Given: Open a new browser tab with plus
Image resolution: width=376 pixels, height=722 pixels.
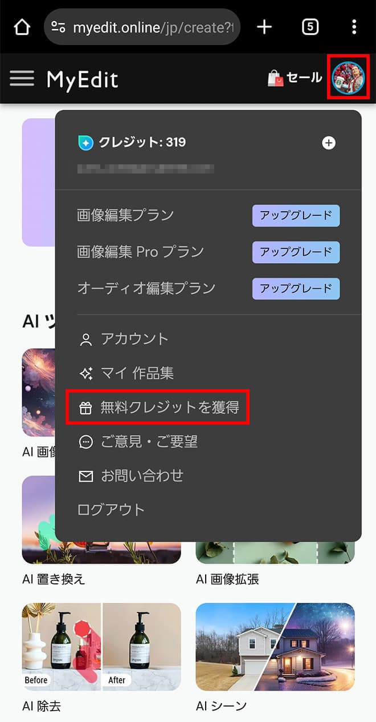Looking at the screenshot, I should click(264, 27).
